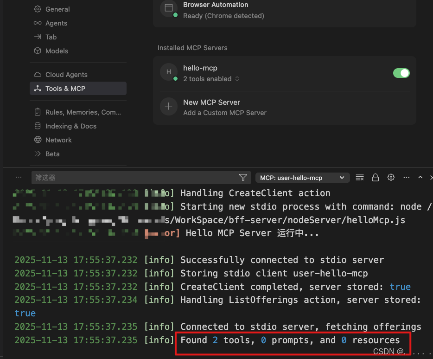
Task: Click the plus icon for new server
Action: point(168,106)
